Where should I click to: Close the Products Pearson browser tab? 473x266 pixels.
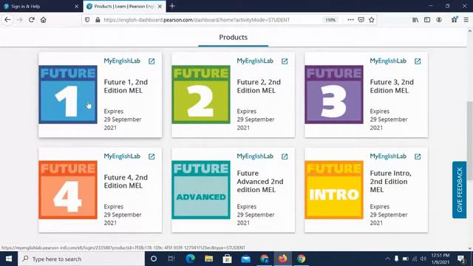[x=160, y=7]
